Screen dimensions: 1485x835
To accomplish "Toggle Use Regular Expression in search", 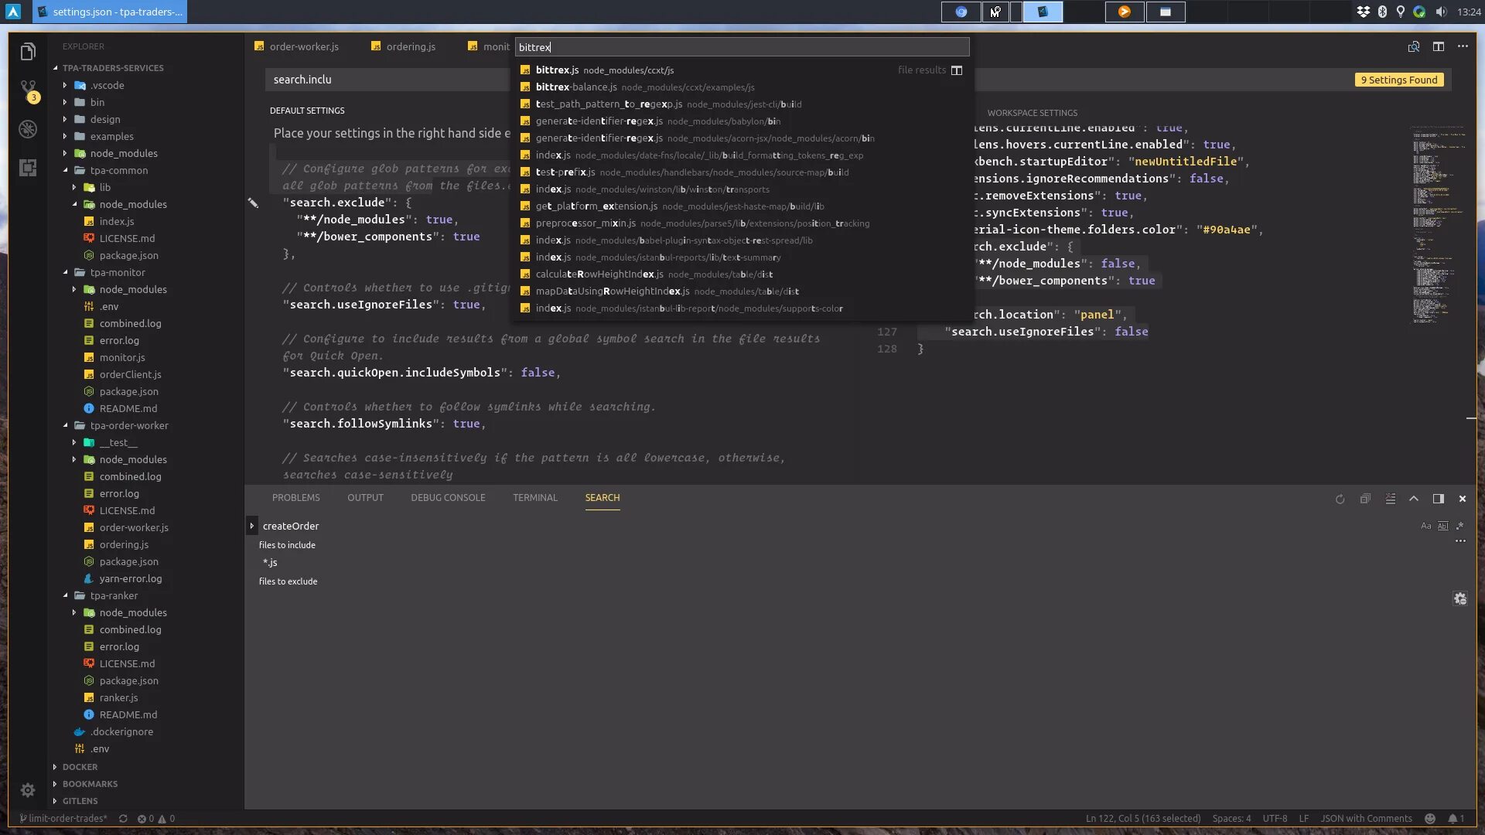I will tap(1459, 526).
